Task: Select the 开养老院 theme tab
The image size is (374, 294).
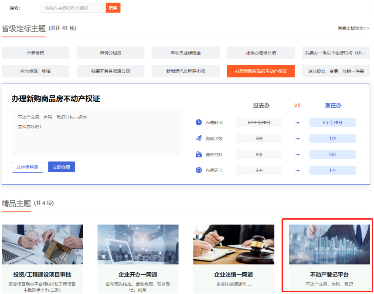Action: point(35,53)
